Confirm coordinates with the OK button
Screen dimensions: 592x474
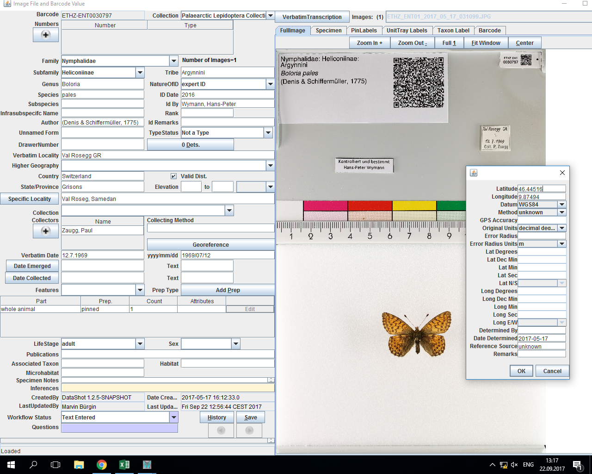[x=521, y=371]
